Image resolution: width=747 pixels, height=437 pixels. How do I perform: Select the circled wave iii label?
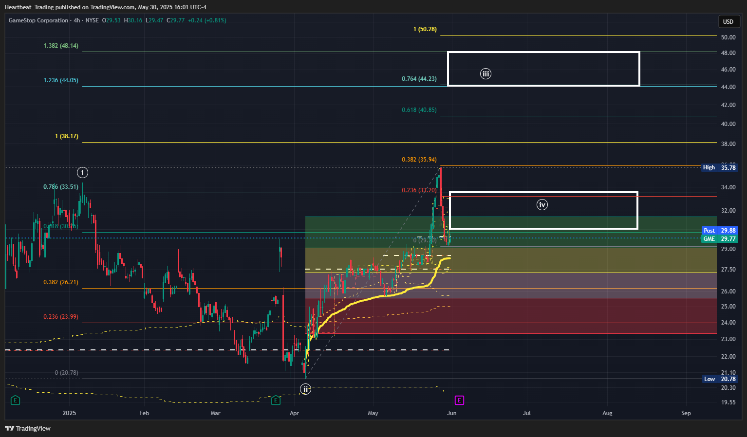pyautogui.click(x=486, y=74)
